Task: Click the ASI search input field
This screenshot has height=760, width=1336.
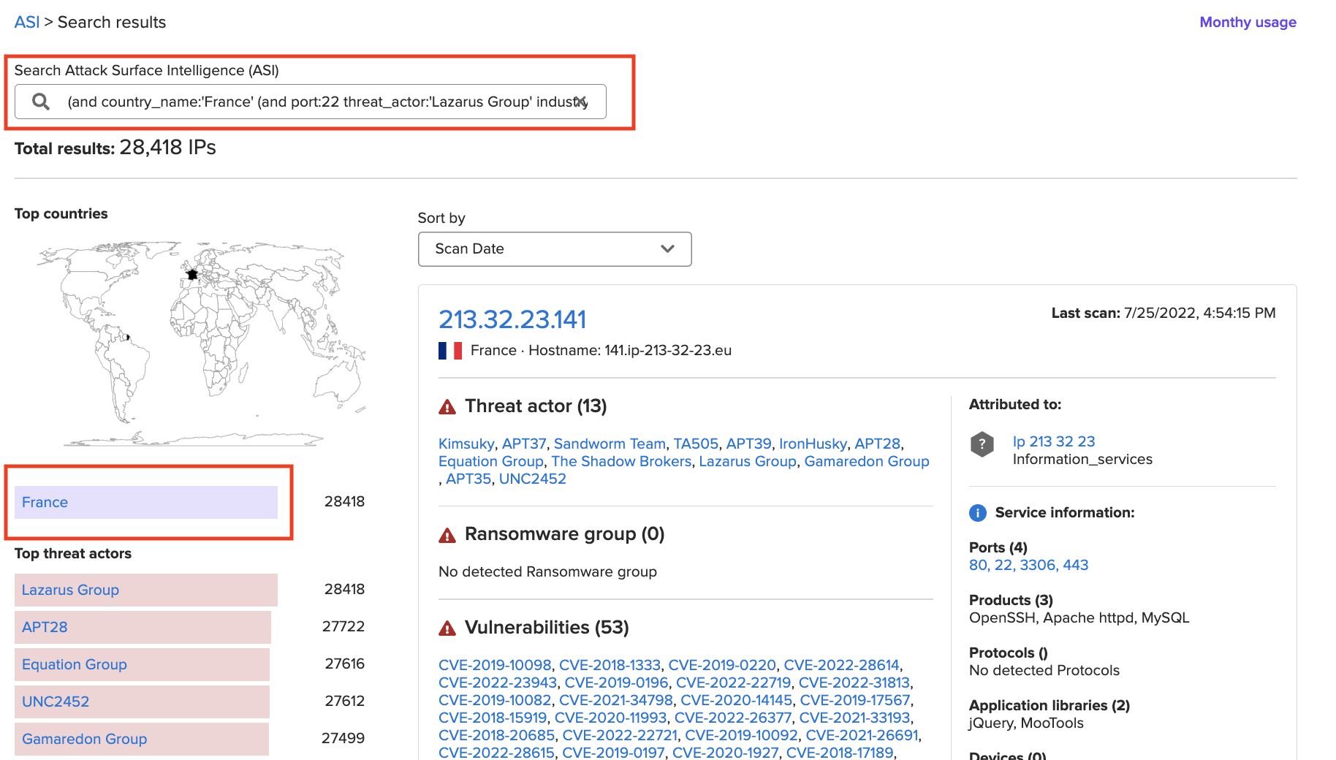Action: 311,102
